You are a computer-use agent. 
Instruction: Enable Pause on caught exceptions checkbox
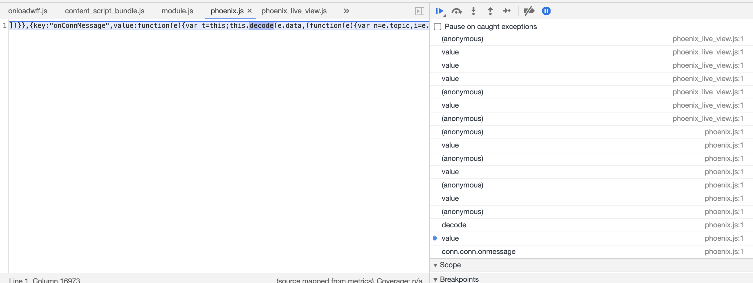(x=438, y=27)
